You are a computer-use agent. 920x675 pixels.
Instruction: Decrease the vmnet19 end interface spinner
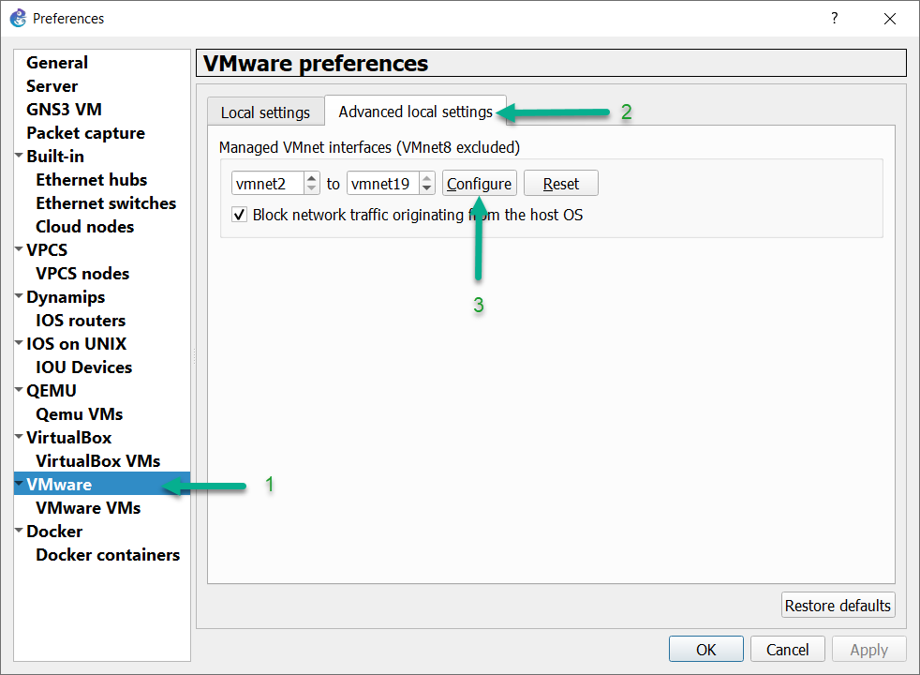tap(426, 189)
